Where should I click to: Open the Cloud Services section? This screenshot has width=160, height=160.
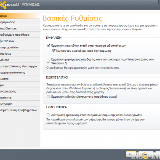coord(20,28)
